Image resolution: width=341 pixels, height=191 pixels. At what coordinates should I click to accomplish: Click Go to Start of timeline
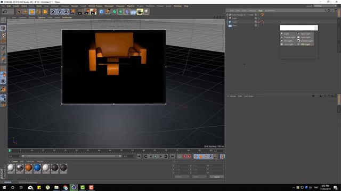coord(139,157)
